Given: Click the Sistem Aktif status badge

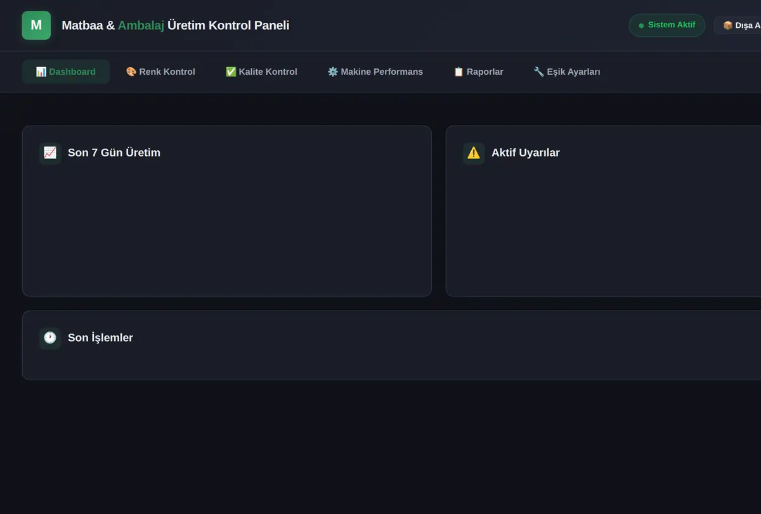Looking at the screenshot, I should [667, 25].
